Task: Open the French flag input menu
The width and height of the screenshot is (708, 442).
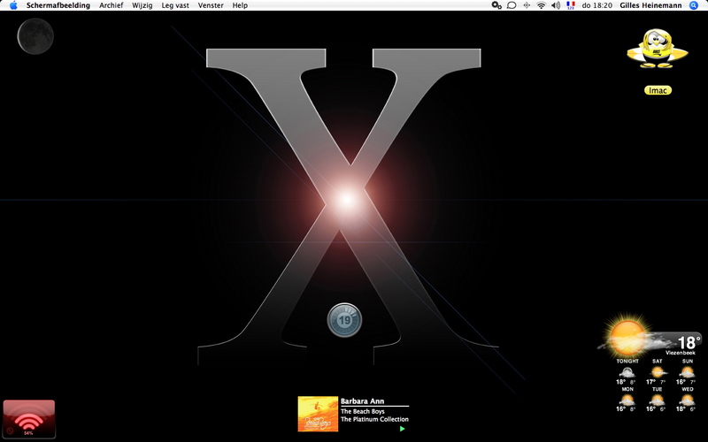Action: (x=571, y=5)
